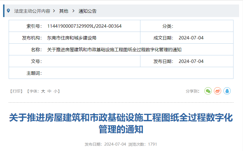Switch font size to 中

pos(49,91)
